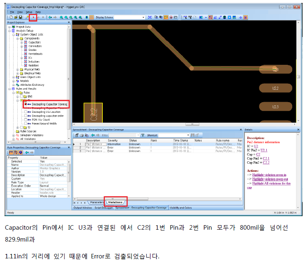Click the help icon in Rule Properties
Screen dimensions: 305x267
21,152
